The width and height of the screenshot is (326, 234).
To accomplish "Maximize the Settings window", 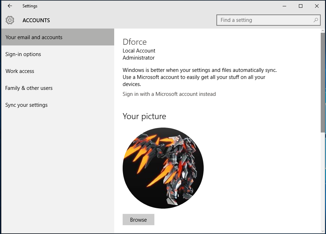I will point(300,6).
